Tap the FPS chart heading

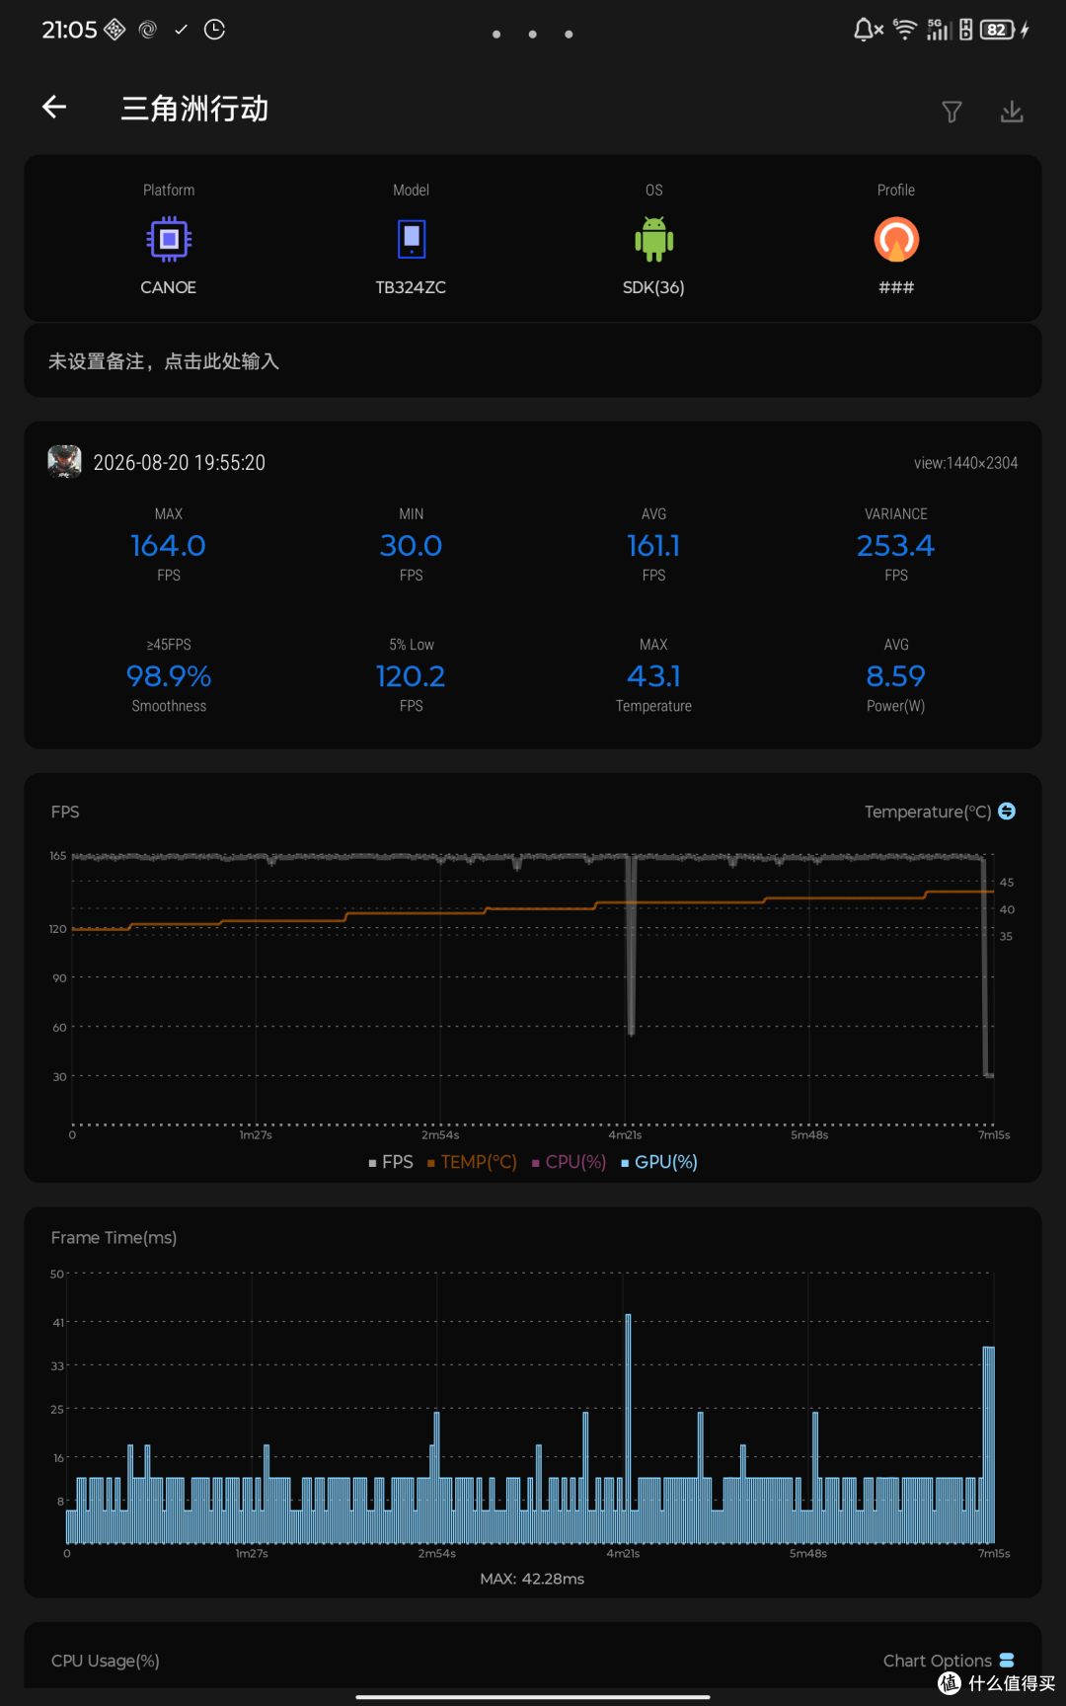point(65,812)
